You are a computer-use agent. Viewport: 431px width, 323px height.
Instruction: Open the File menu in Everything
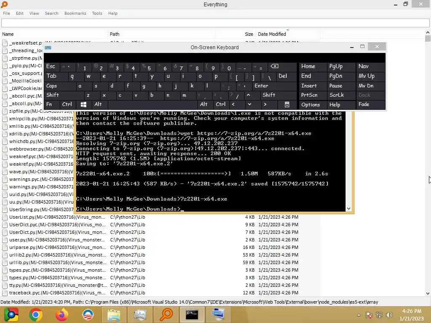(6, 13)
